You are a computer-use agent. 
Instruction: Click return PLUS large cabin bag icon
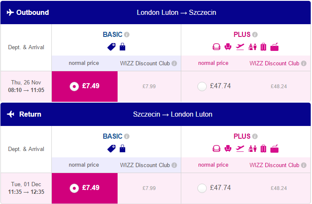click(x=274, y=149)
